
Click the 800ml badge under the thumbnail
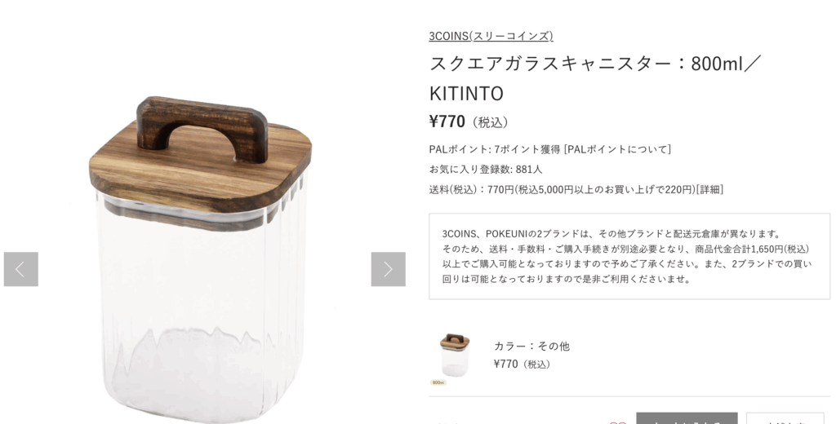coord(438,382)
